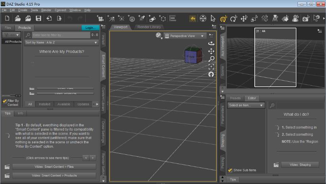Create a new camera from the toolbar

(100, 19)
